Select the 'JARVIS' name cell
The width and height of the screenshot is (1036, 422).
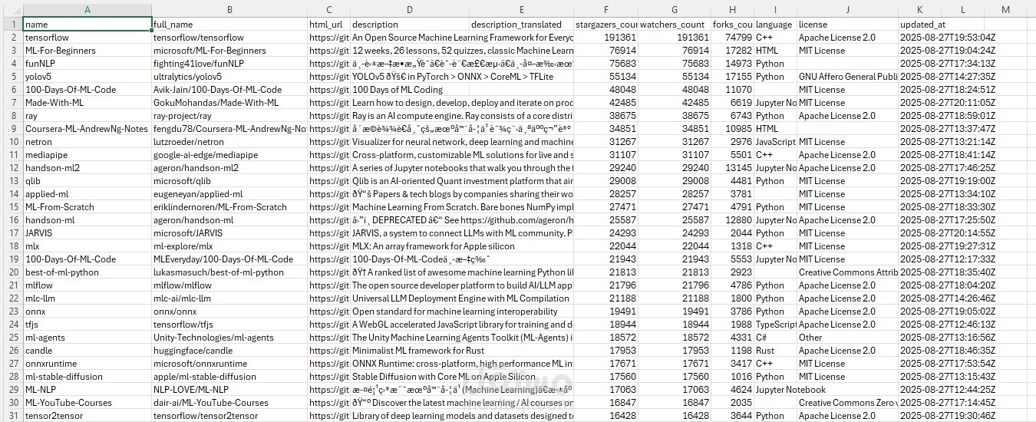(87, 233)
